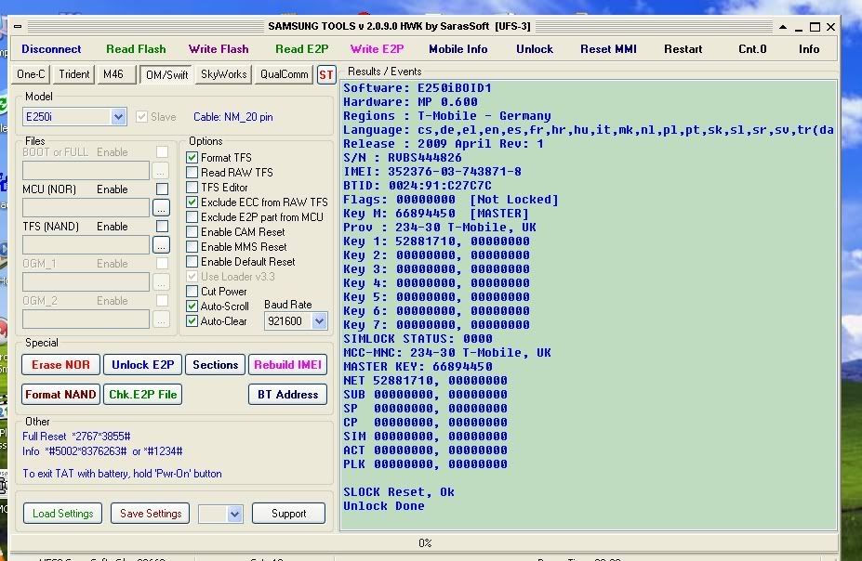Click Reset MMI in toolbar
This screenshot has width=862, height=561.
click(x=608, y=49)
